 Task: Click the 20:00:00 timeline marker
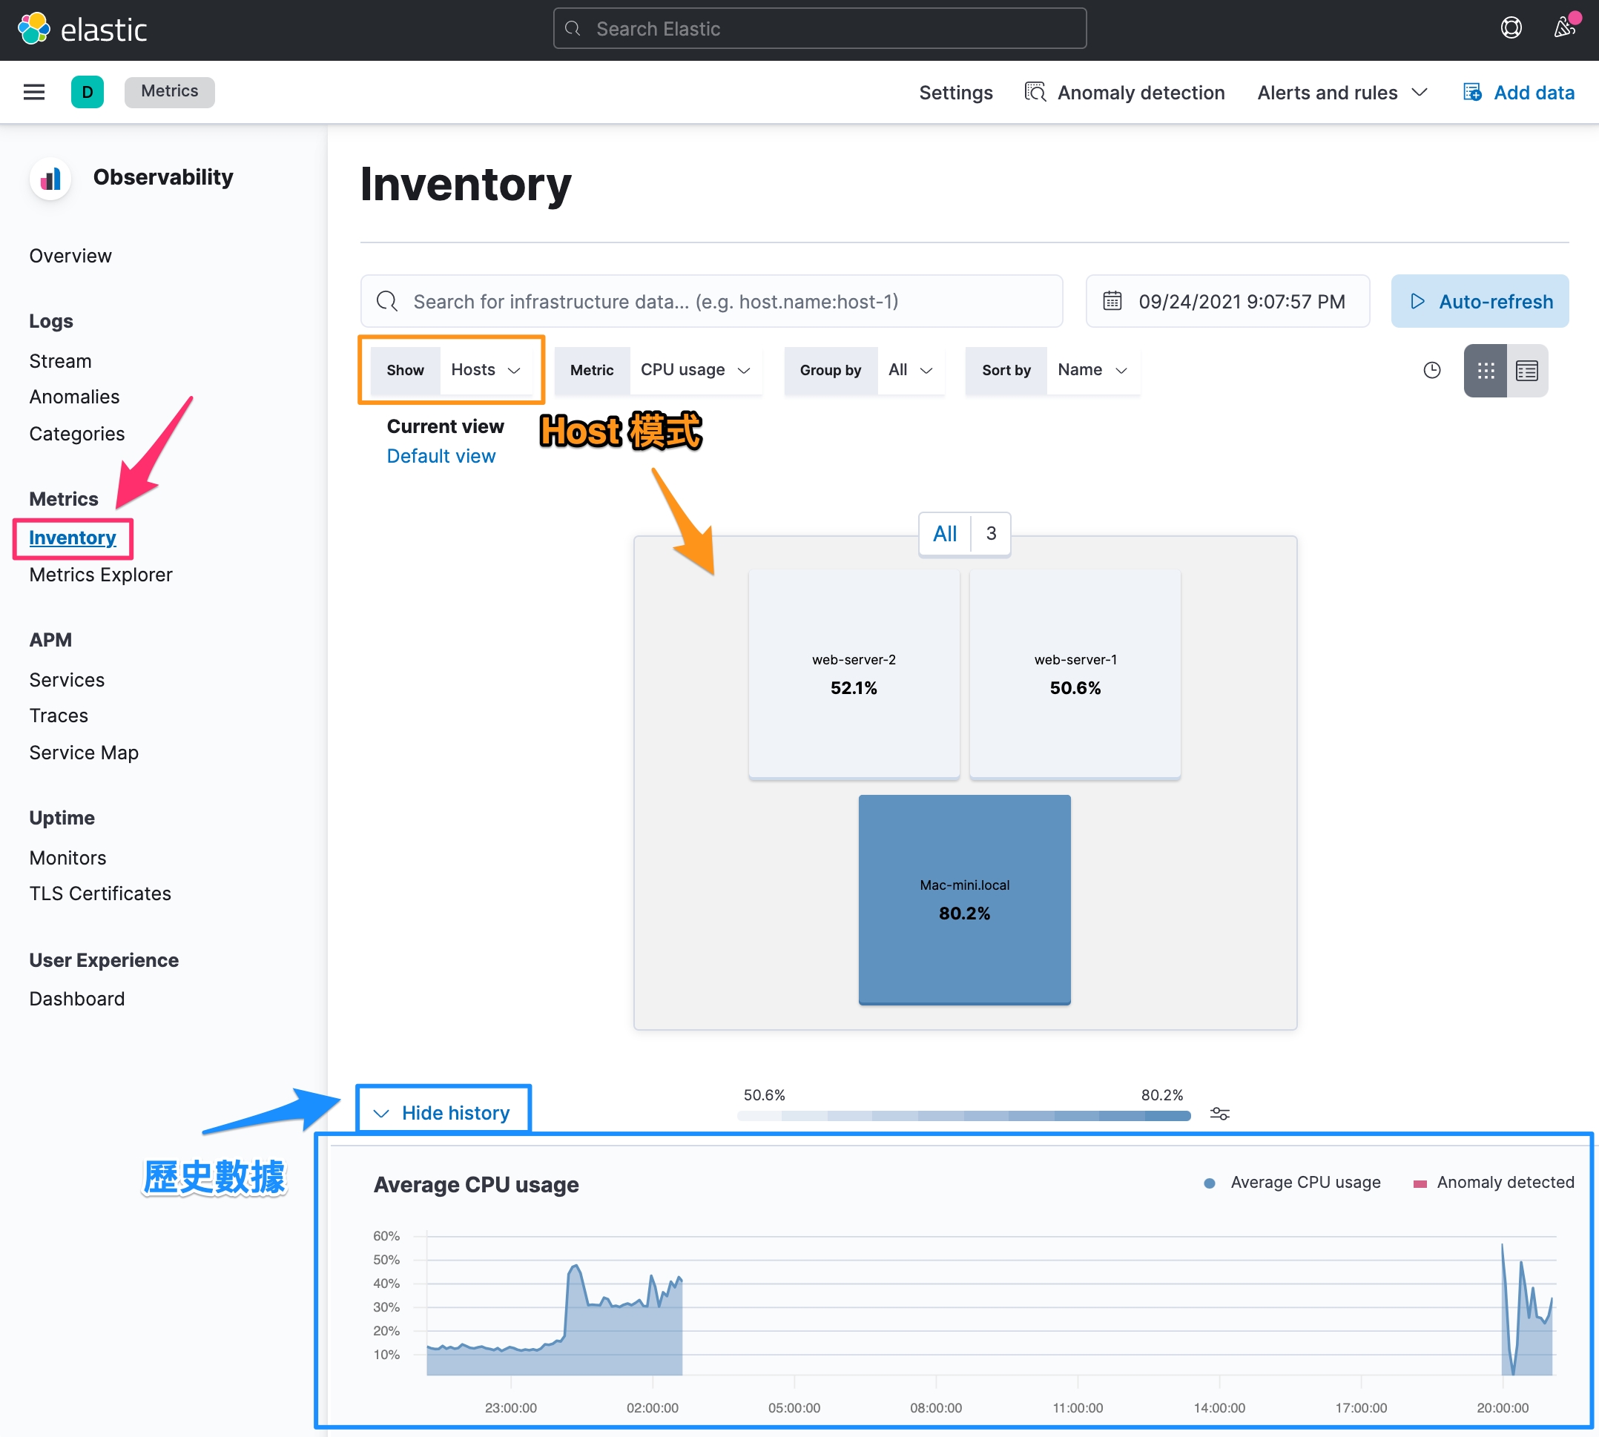[1502, 1408]
